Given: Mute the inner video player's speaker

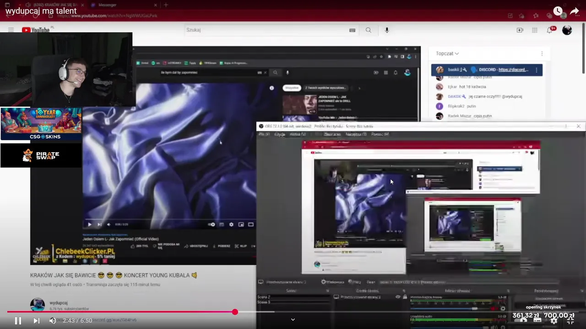Looking at the screenshot, I should (x=109, y=224).
